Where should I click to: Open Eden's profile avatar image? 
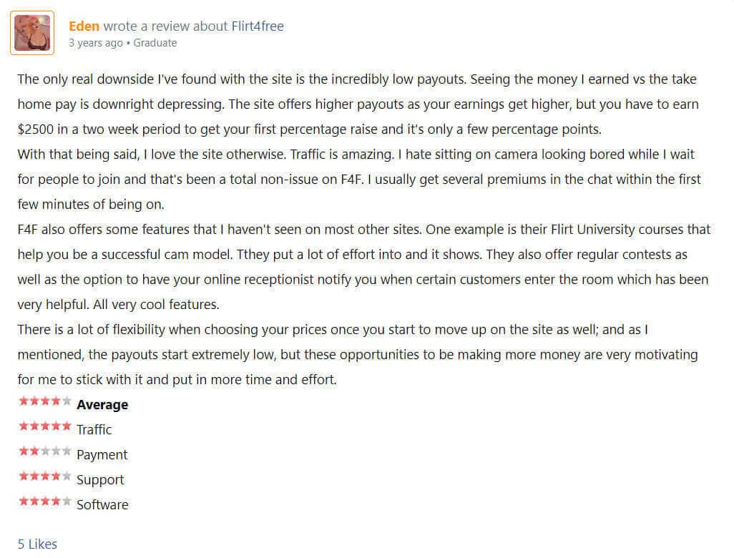coord(32,33)
